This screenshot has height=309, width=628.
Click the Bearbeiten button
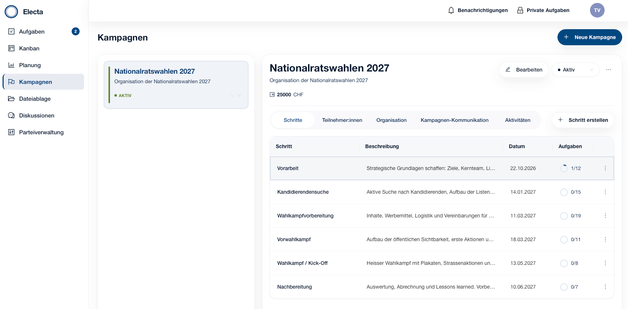tap(524, 70)
